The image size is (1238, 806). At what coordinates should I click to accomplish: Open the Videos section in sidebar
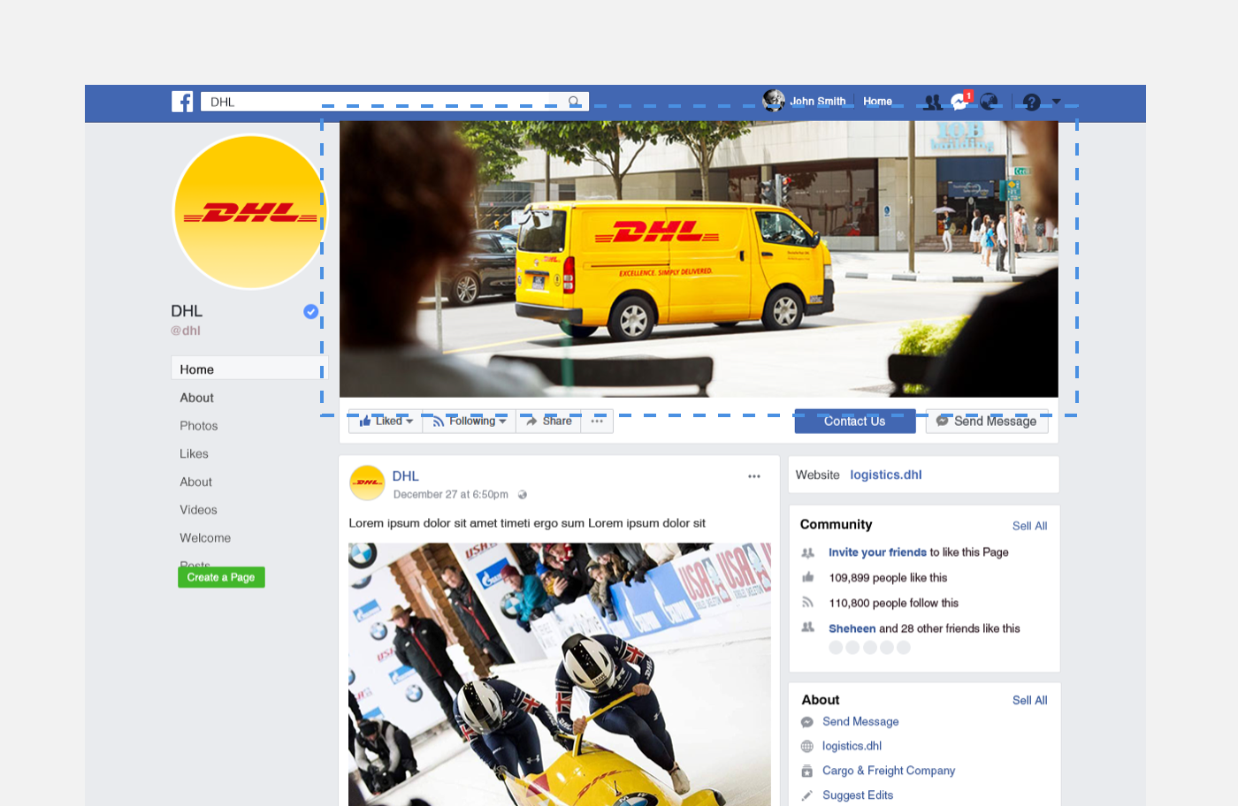point(198,510)
